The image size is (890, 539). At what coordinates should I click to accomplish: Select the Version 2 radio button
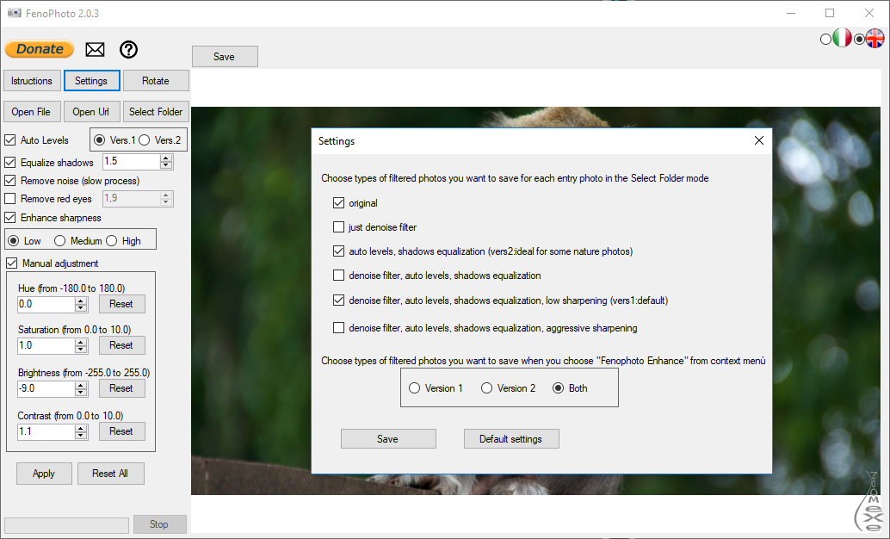point(487,388)
